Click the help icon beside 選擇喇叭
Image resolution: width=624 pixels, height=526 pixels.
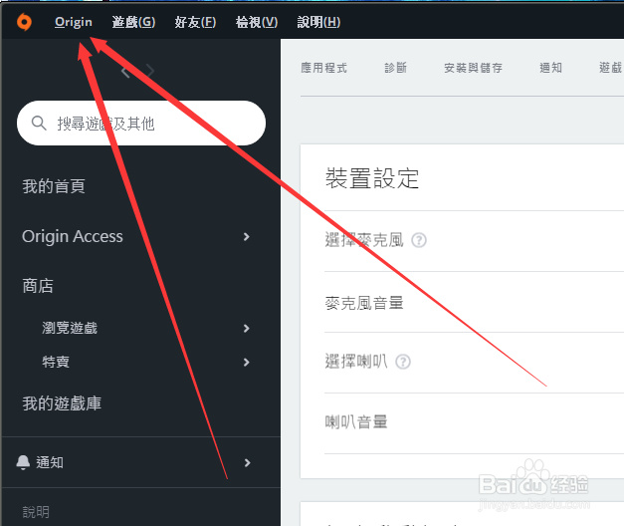click(x=403, y=362)
